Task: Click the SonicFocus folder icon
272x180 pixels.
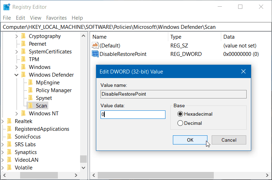Action: 9,137
